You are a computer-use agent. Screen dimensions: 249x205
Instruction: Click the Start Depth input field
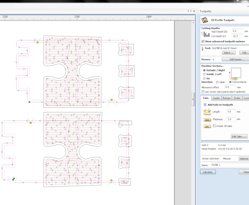pos(237,31)
